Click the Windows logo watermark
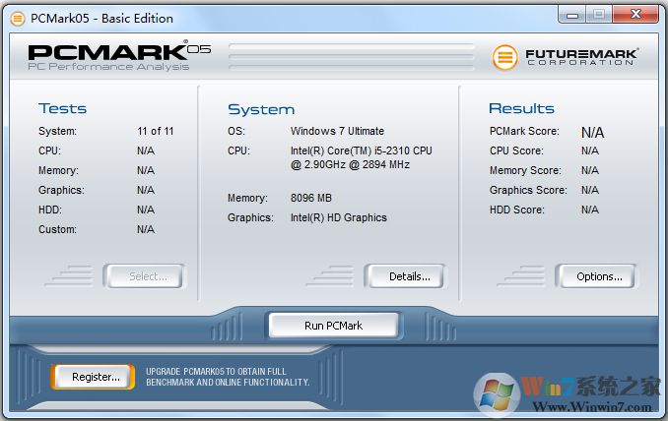The height and width of the screenshot is (421, 668). (x=497, y=393)
